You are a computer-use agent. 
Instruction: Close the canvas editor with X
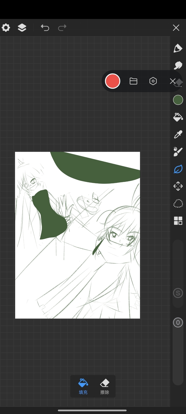176,28
